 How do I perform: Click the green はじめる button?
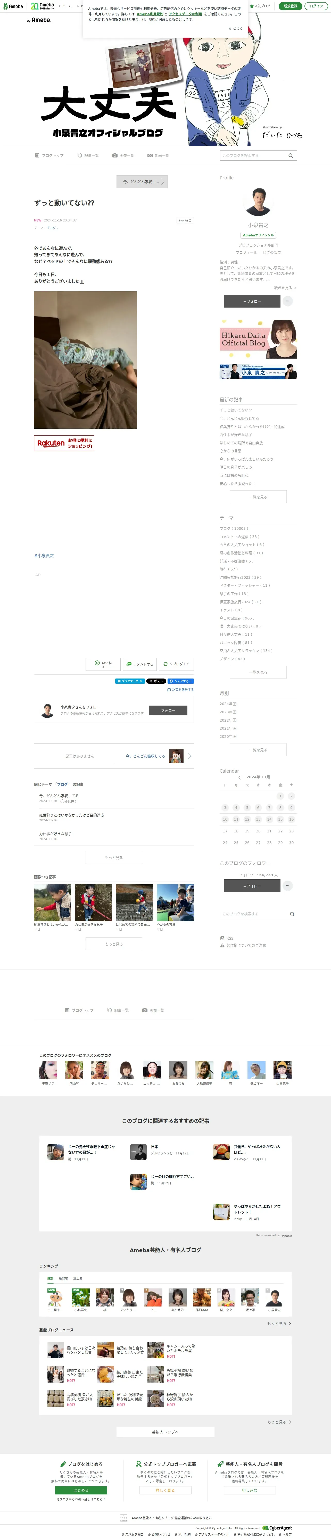pyautogui.click(x=81, y=1490)
